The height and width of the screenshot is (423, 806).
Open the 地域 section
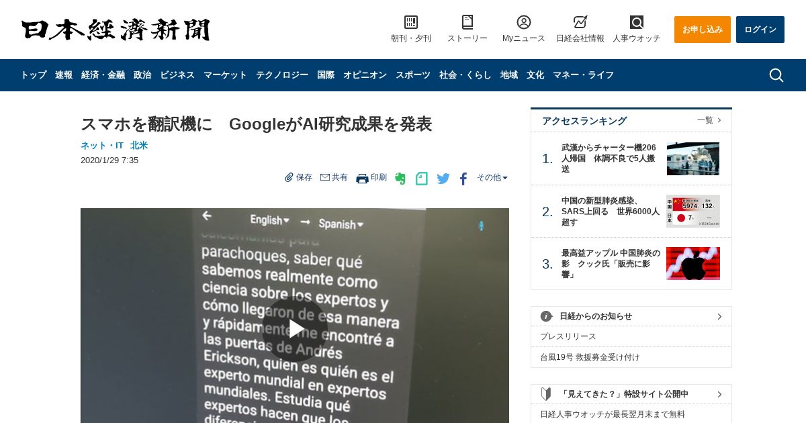click(x=509, y=75)
